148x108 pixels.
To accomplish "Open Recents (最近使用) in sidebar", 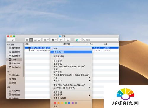I will tap(15, 52).
